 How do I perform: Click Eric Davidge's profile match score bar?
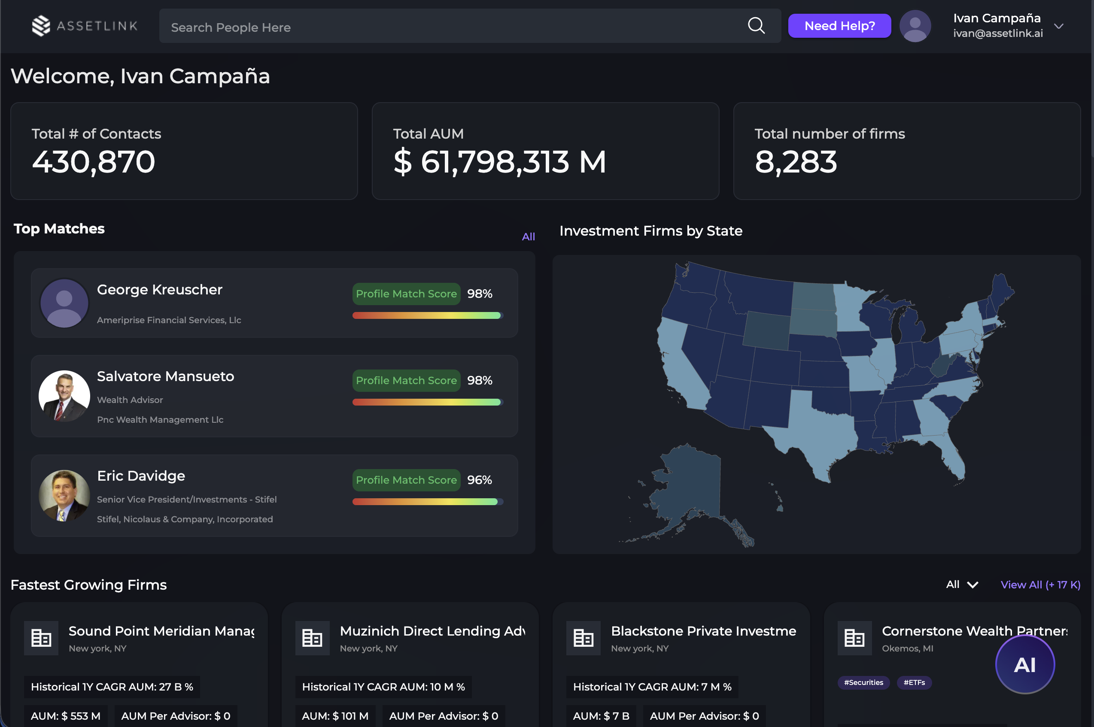[x=427, y=501]
